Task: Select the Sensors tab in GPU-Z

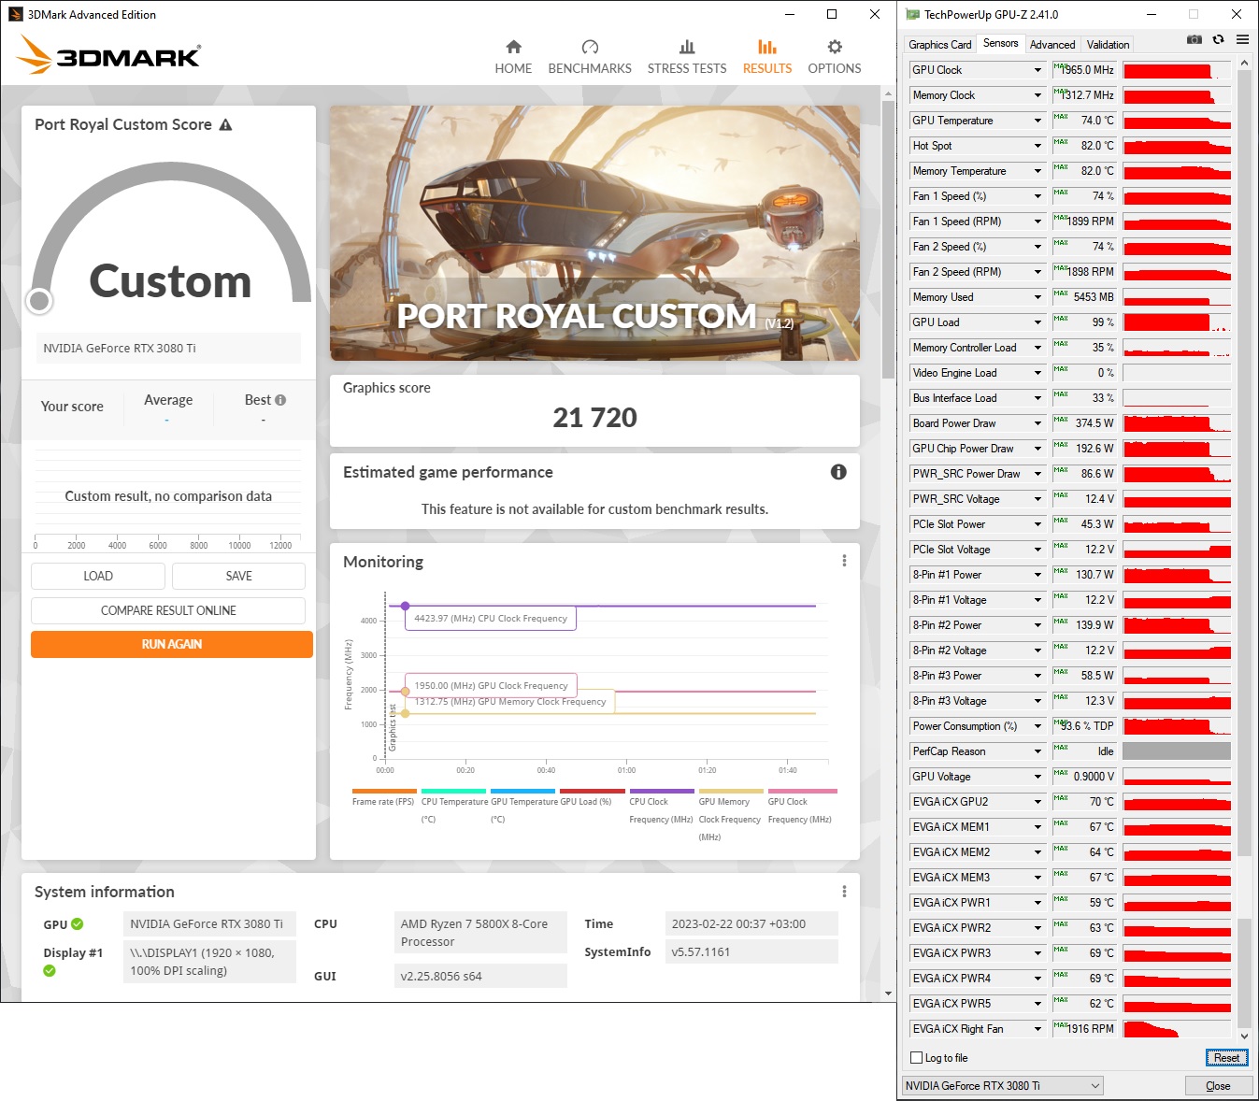Action: click(1000, 44)
